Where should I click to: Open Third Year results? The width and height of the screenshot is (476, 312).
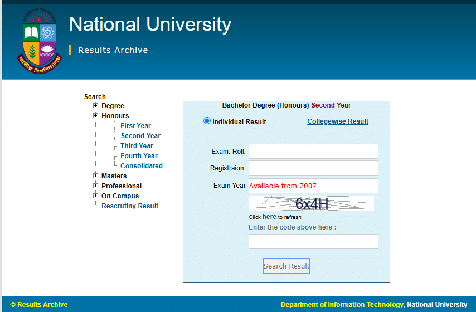[x=137, y=145]
